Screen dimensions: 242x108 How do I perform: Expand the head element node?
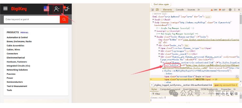pos(154,19)
